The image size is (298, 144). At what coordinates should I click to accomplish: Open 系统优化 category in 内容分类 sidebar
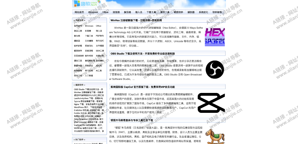(x=89, y=46)
